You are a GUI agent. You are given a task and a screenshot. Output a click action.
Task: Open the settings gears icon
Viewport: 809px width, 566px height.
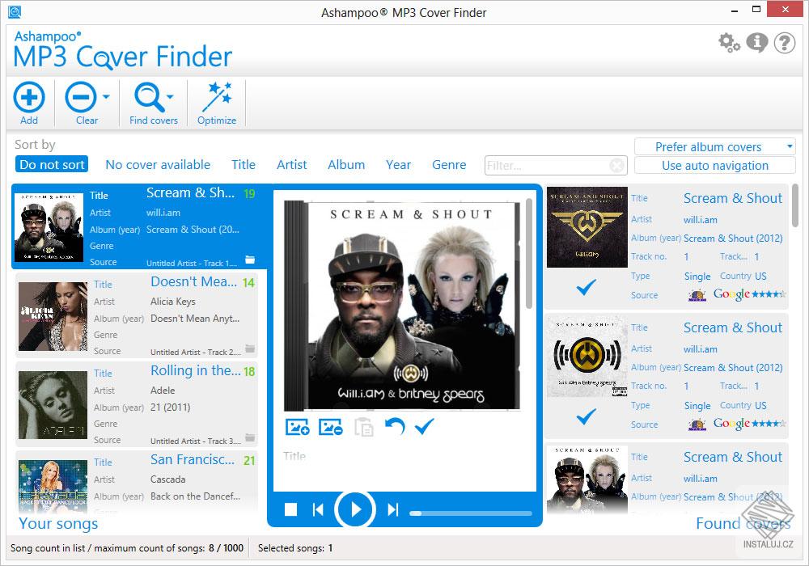[729, 43]
